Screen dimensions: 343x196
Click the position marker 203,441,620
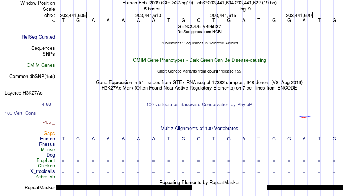click(x=299, y=15)
